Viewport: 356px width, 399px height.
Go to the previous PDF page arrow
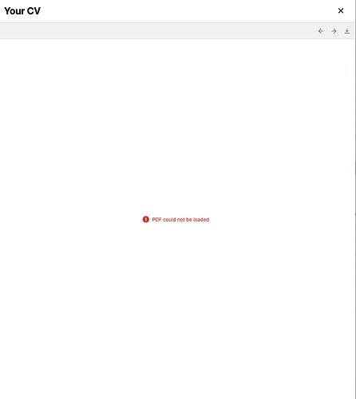click(x=321, y=31)
